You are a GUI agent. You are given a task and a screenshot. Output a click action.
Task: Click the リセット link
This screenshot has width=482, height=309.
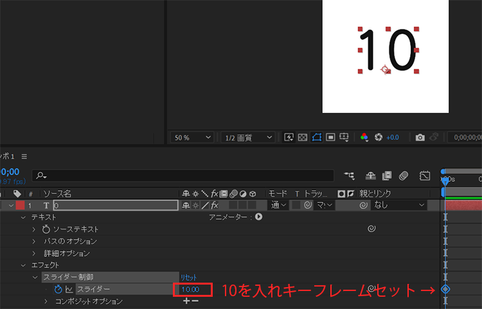click(x=188, y=278)
